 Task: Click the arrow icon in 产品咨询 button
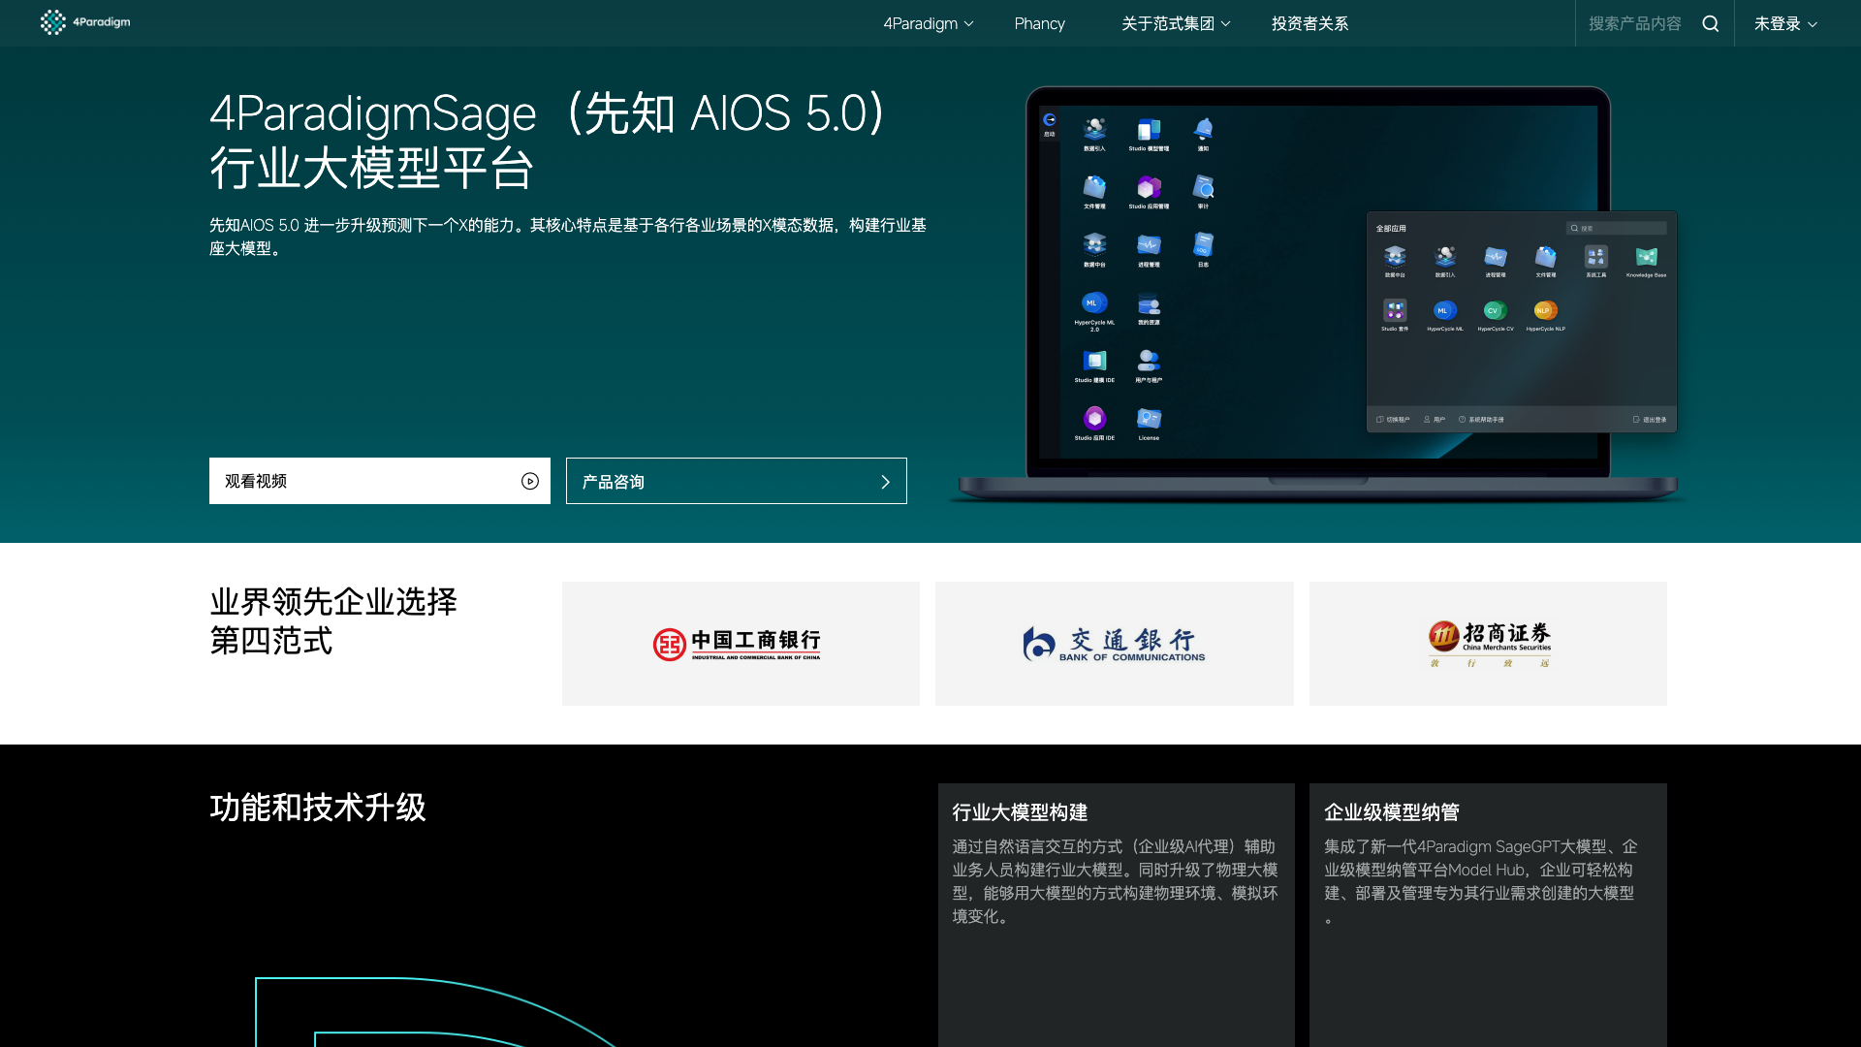[x=885, y=482]
